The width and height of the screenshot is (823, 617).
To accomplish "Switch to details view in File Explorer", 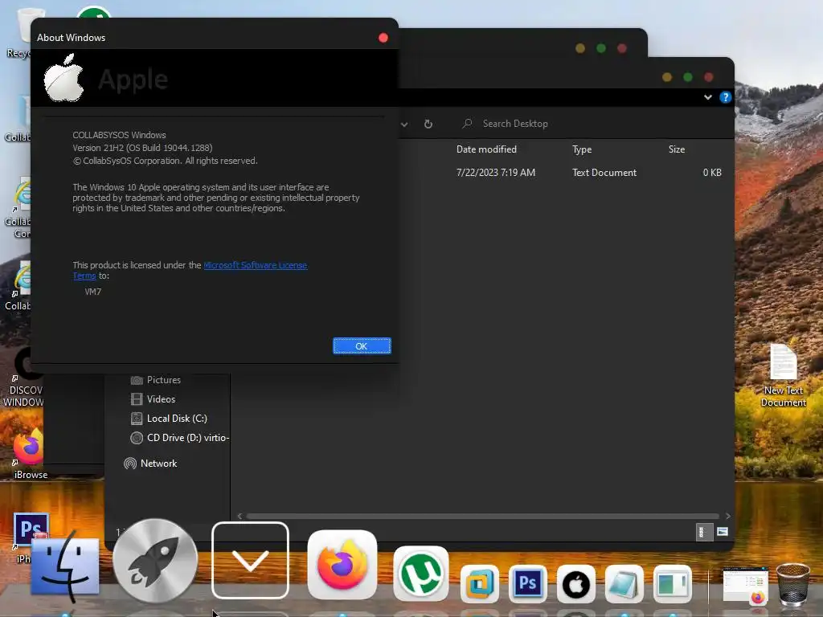I will [702, 532].
